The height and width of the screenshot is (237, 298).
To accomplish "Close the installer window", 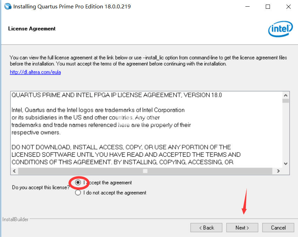I will pos(288,6).
